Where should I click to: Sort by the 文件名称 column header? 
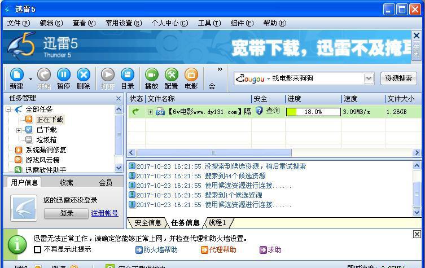pyautogui.click(x=199, y=99)
